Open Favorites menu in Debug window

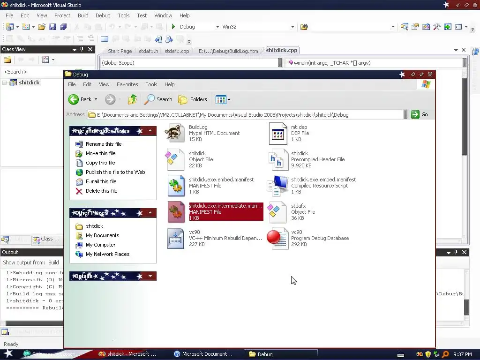pyautogui.click(x=127, y=84)
